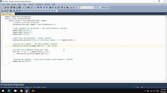Show hidden system tray icons chevron
This screenshot has width=167, height=93.
click(x=145, y=91)
